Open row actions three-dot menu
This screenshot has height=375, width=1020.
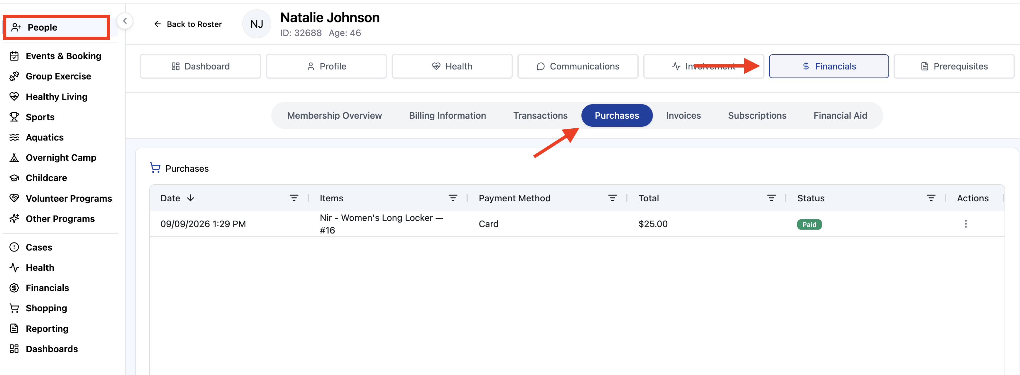(x=965, y=224)
